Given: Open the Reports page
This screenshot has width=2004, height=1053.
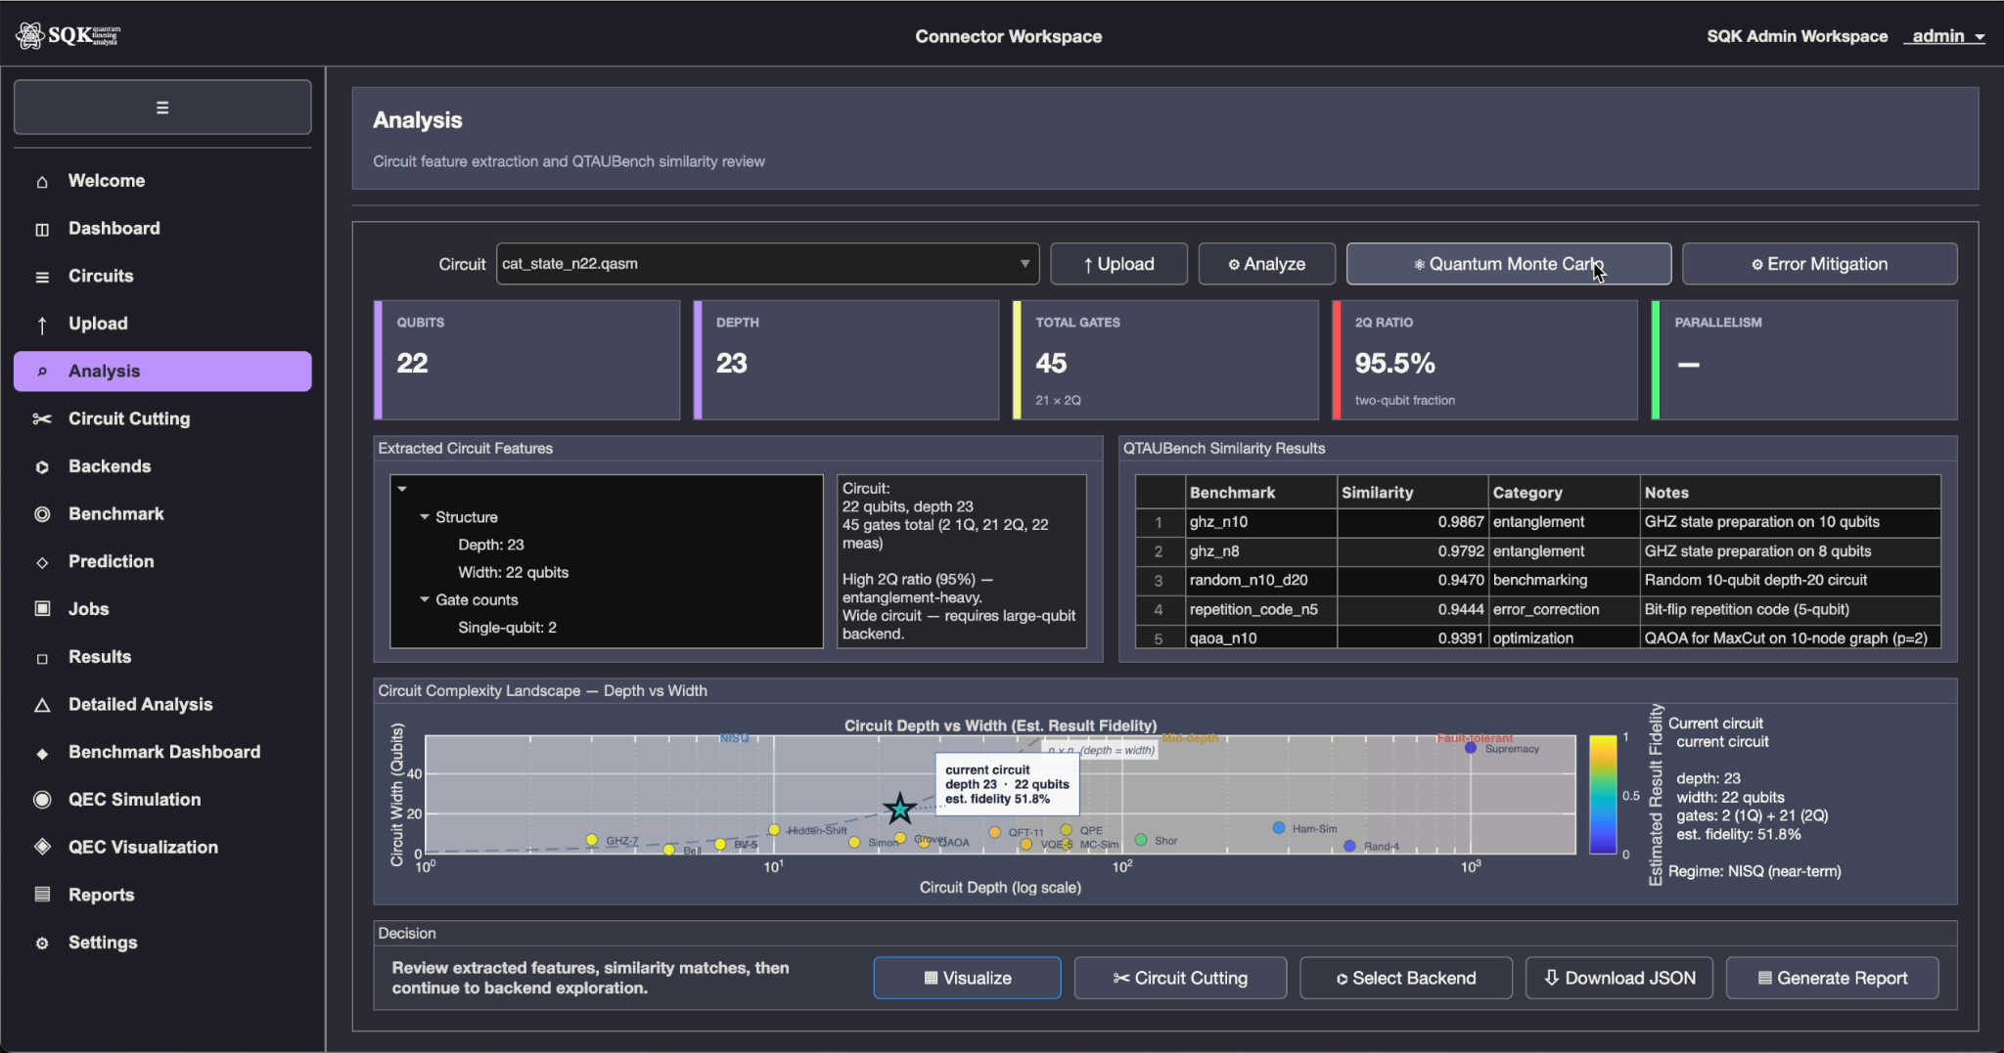Looking at the screenshot, I should tap(162, 895).
